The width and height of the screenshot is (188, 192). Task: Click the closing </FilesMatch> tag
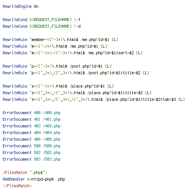(17, 186)
